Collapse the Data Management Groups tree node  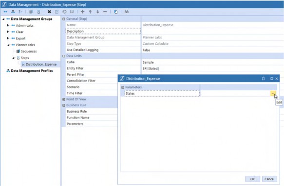tap(3, 19)
